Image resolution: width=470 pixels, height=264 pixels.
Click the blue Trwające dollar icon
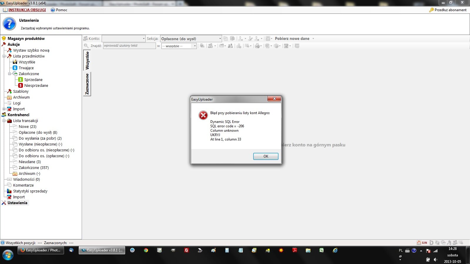(15, 68)
